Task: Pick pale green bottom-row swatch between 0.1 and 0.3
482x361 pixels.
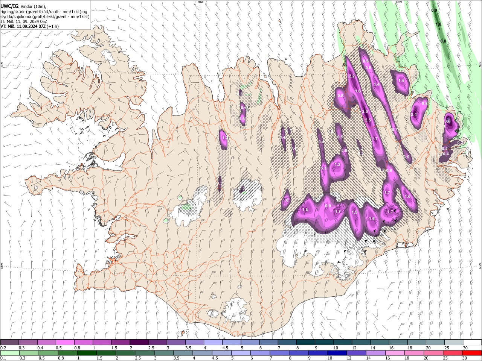Action: pyautogui.click(x=9, y=353)
